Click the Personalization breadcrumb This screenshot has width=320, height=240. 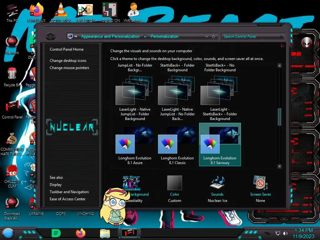(x=164, y=36)
